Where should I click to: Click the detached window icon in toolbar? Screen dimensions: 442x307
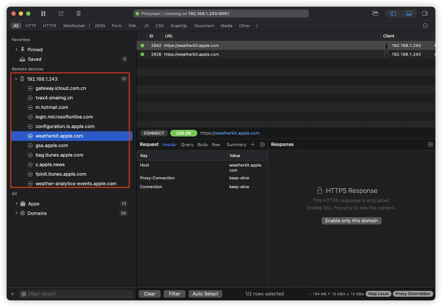[375, 13]
